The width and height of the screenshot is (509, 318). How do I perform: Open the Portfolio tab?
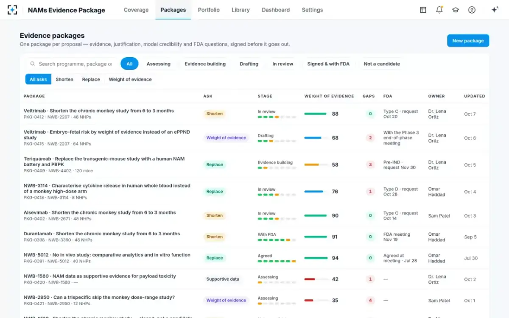pyautogui.click(x=209, y=10)
